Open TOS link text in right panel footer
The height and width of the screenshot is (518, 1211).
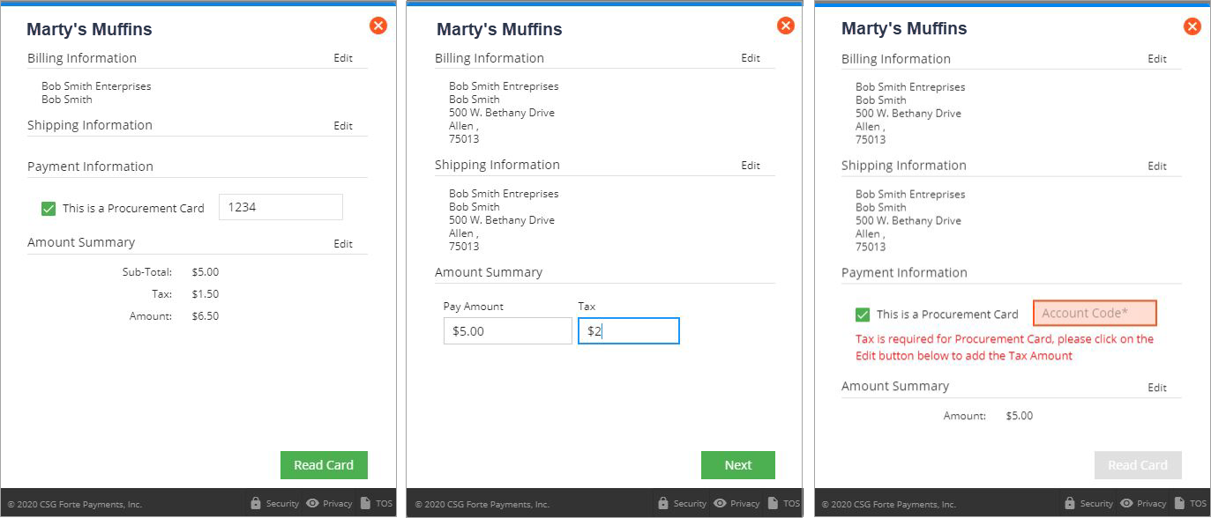pos(1198,504)
